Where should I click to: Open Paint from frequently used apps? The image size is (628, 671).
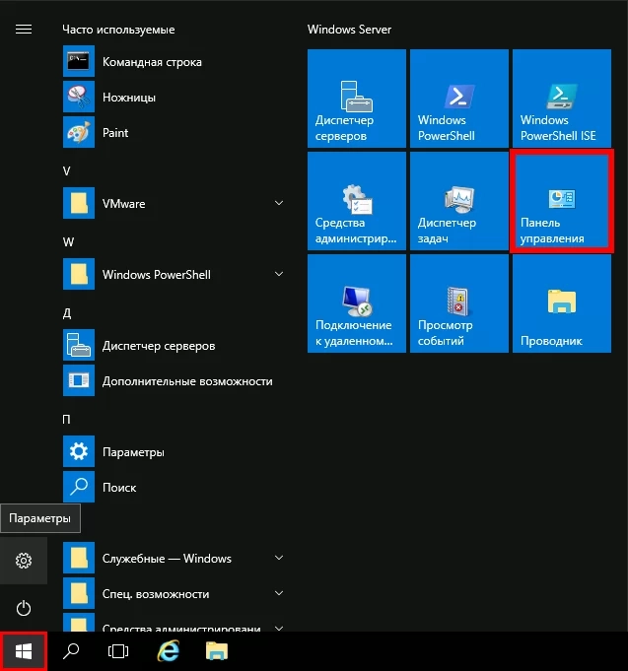(x=115, y=133)
